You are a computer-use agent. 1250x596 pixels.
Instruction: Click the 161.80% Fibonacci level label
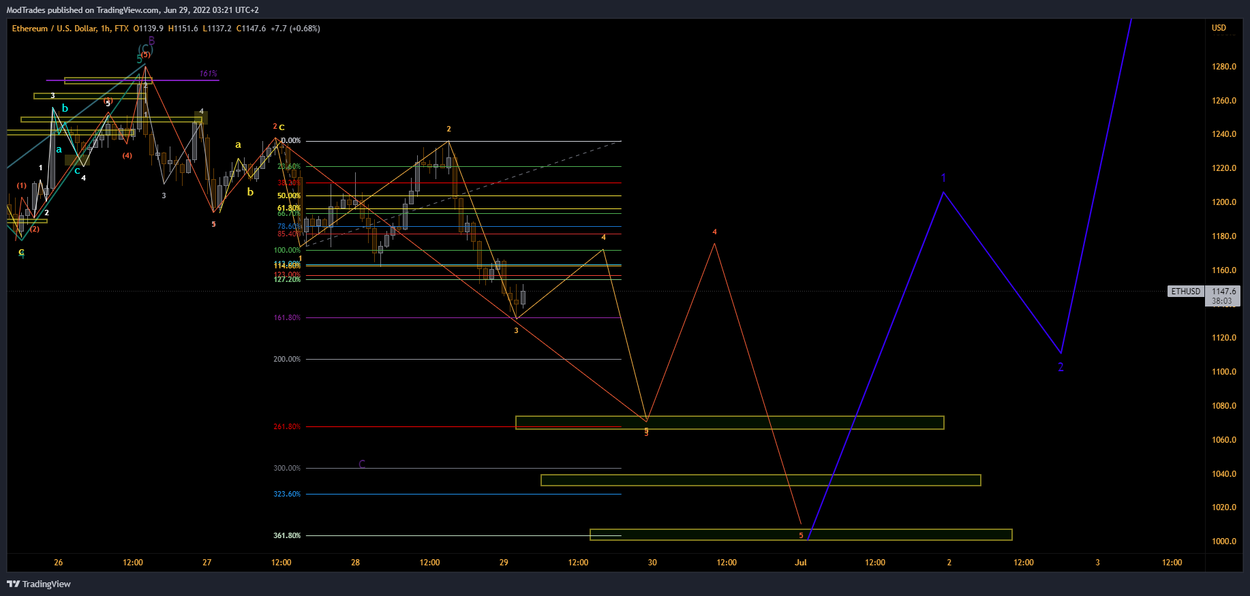point(287,318)
